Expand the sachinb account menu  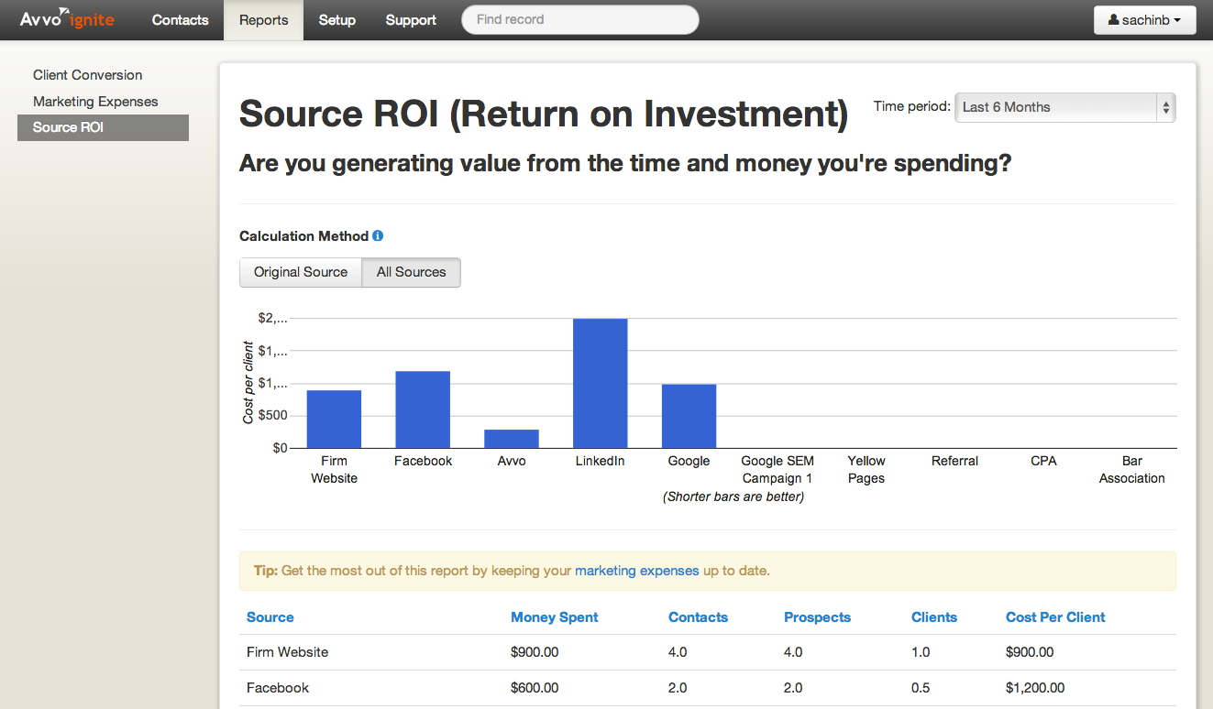tap(1144, 20)
